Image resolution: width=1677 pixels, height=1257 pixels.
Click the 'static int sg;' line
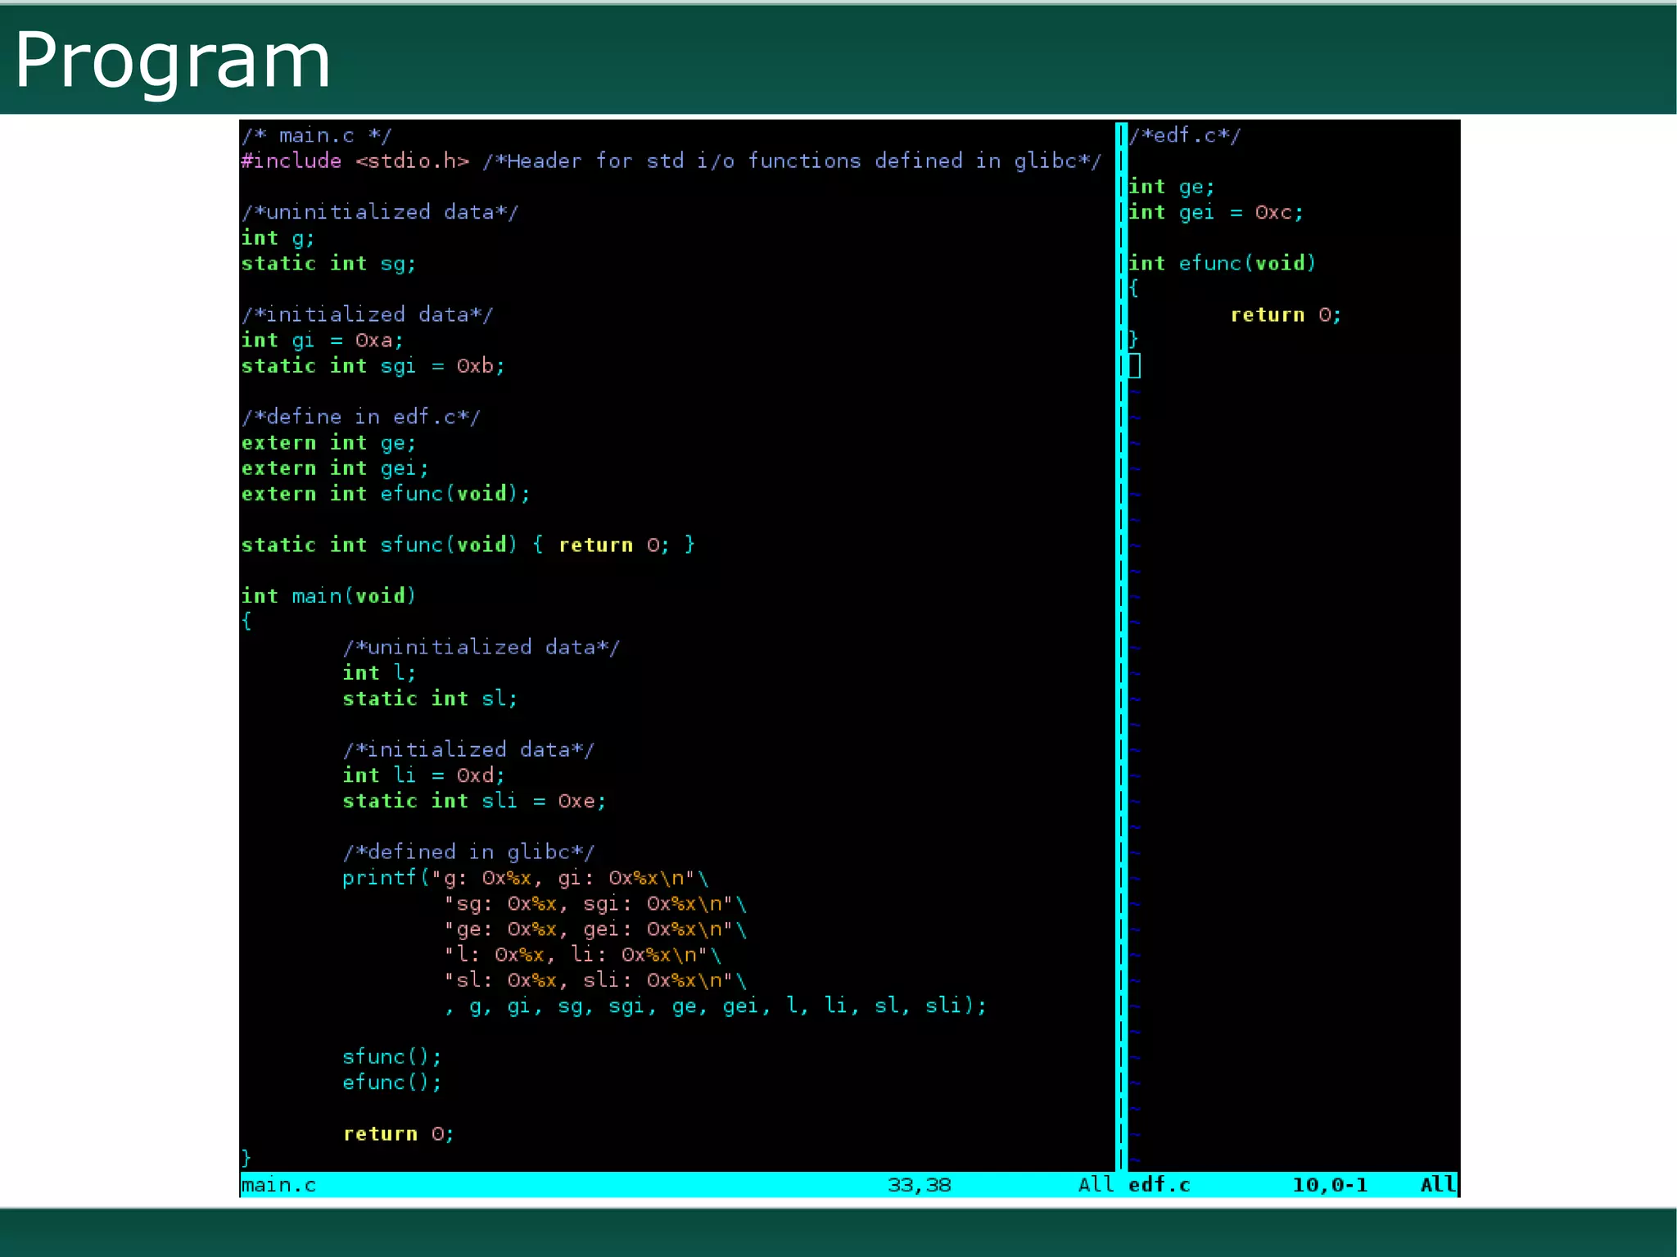pyautogui.click(x=328, y=263)
